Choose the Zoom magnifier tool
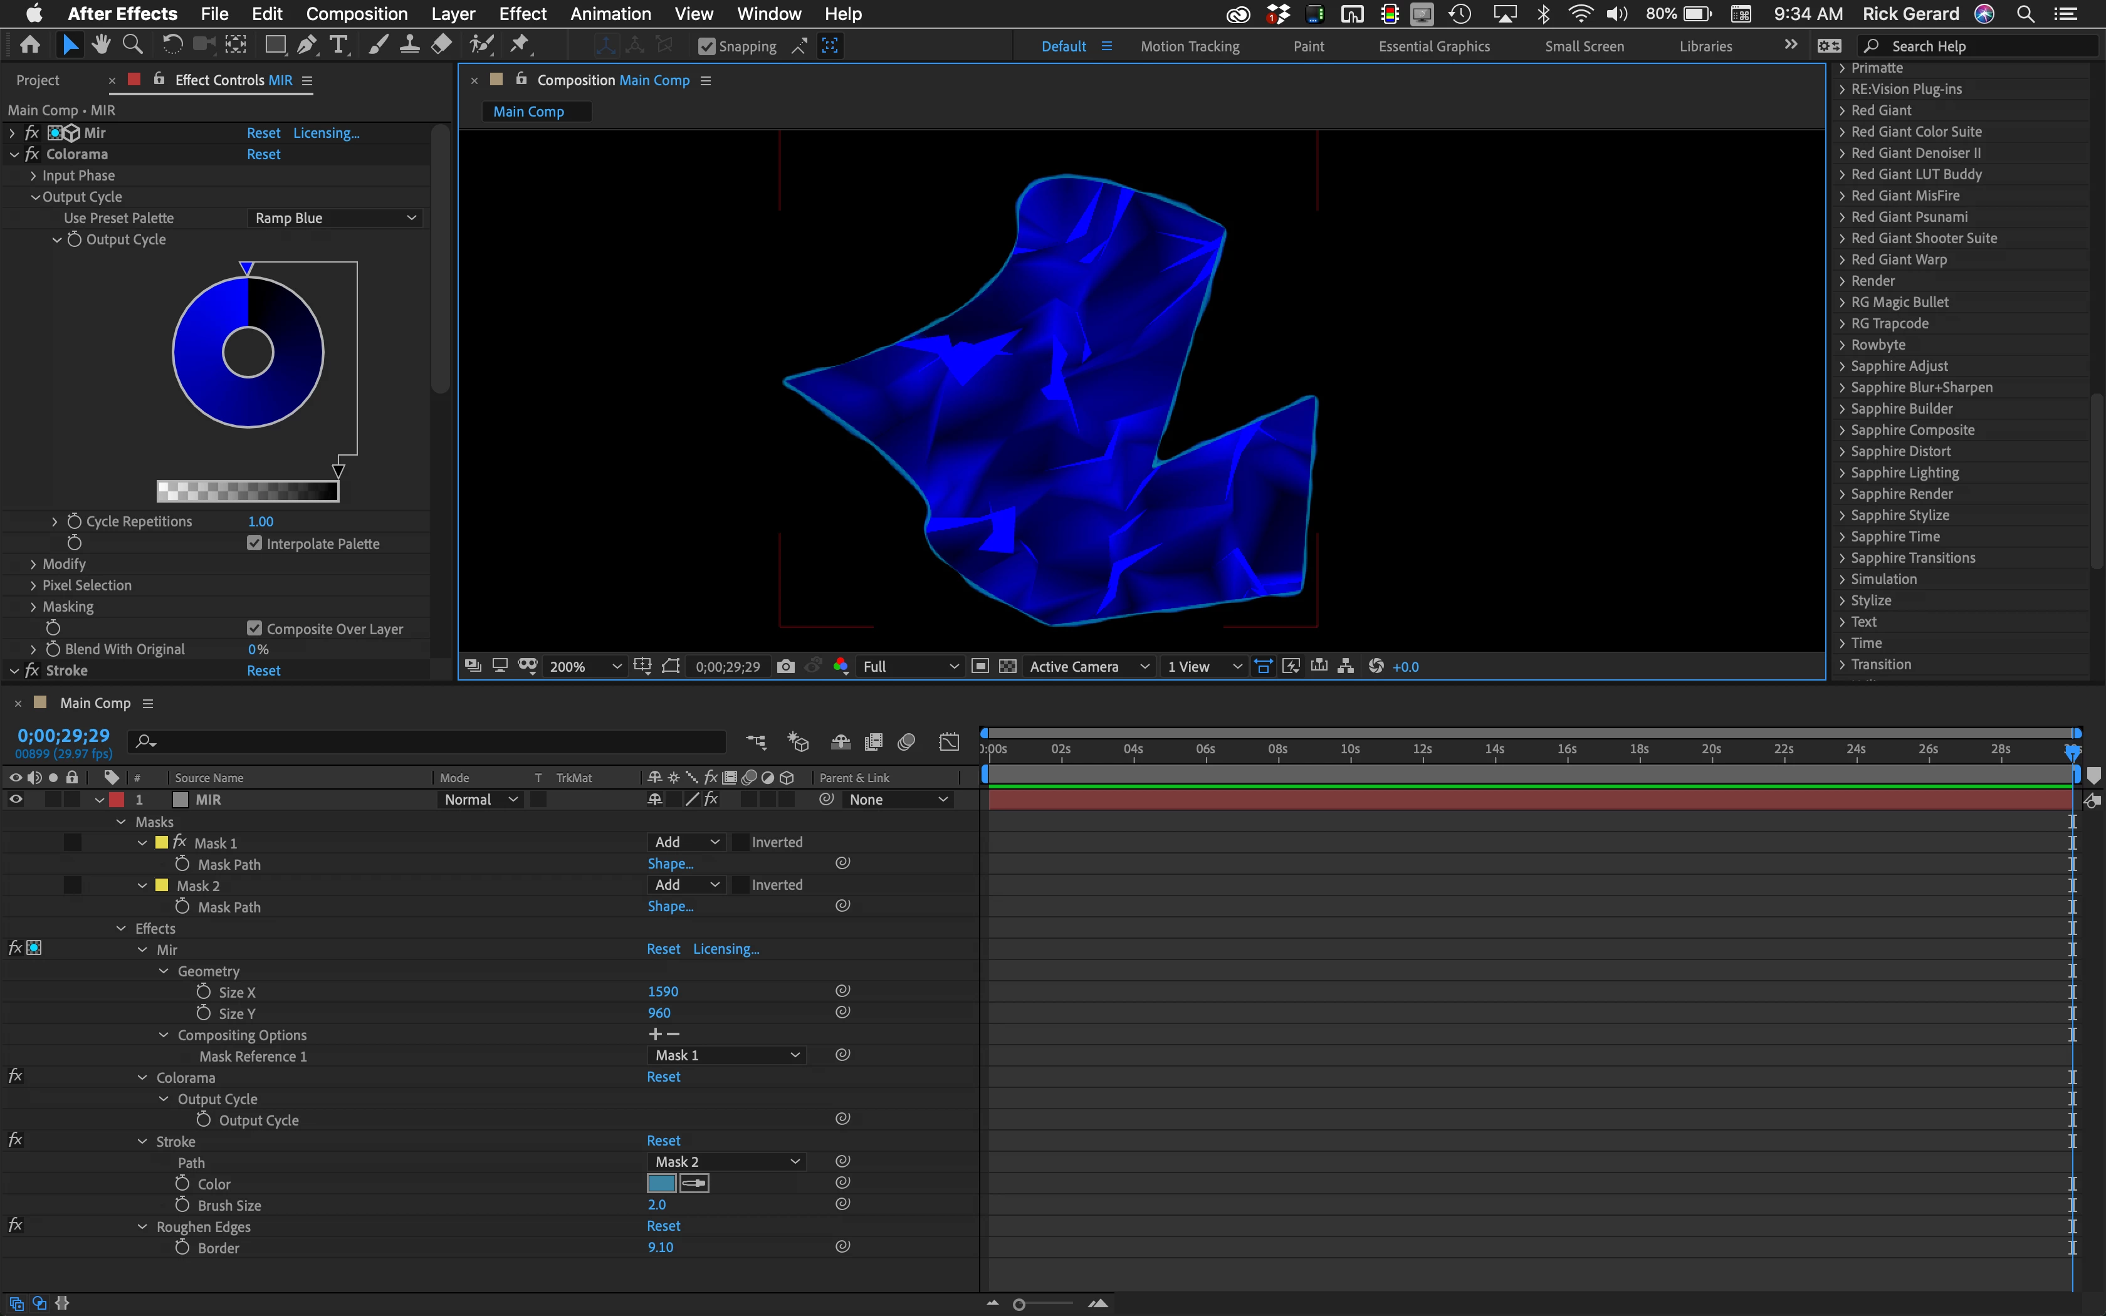This screenshot has width=2106, height=1316. click(132, 45)
